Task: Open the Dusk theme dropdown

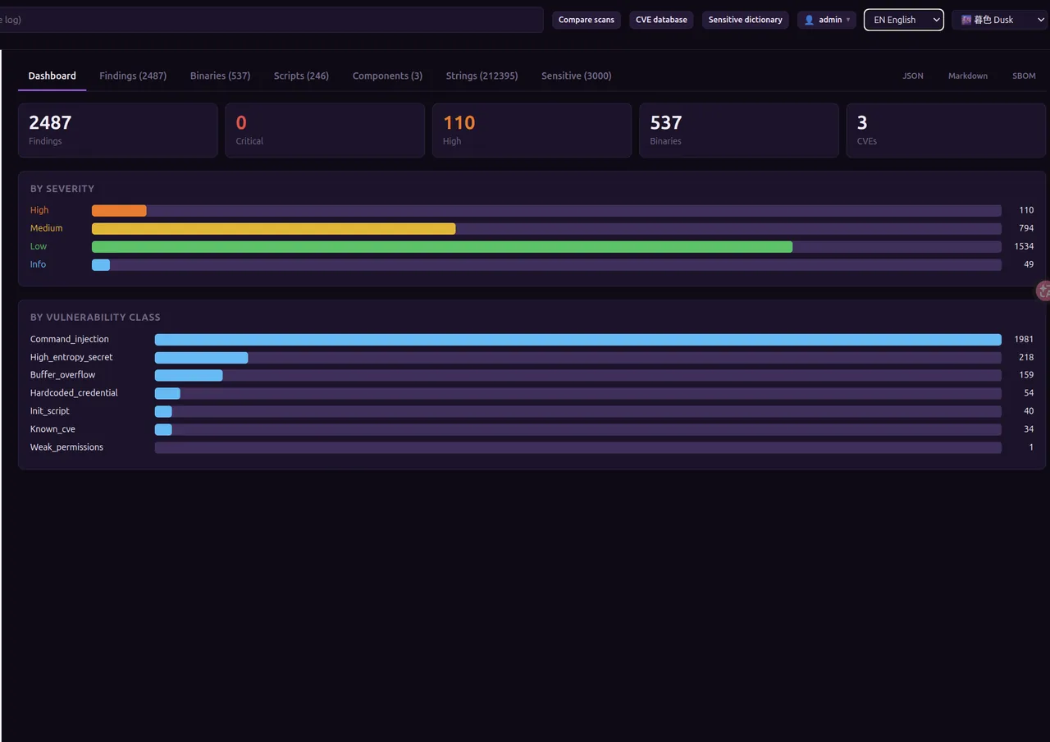Action: pos(1001,20)
